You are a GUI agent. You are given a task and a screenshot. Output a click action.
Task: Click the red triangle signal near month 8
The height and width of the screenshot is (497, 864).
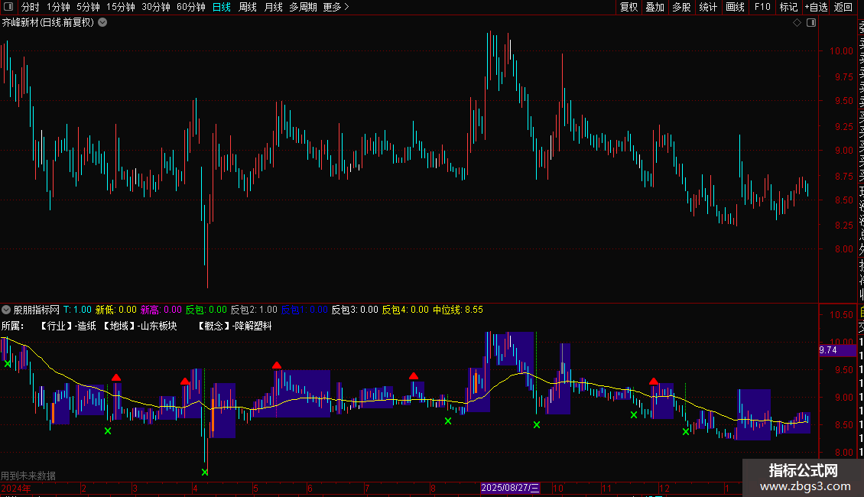413,375
